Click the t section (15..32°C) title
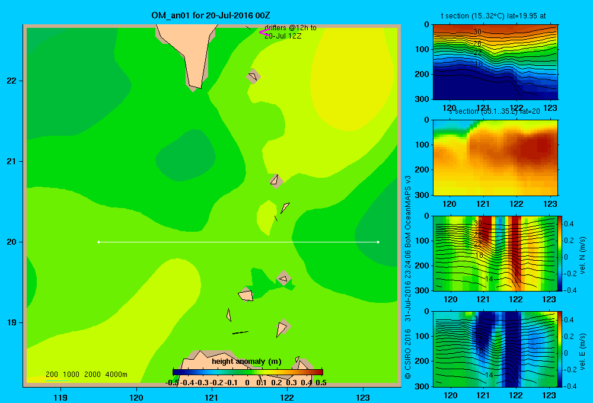 coord(493,16)
